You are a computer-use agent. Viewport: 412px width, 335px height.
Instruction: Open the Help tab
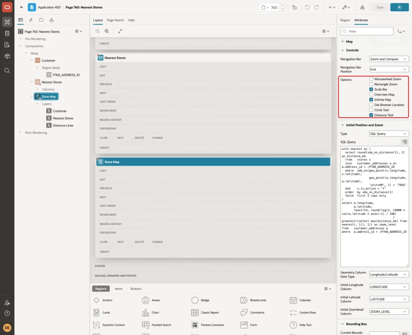131,20
